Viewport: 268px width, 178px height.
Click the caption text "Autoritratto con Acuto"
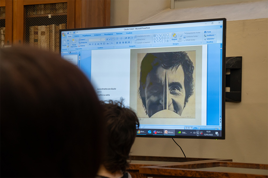[x=106, y=89]
